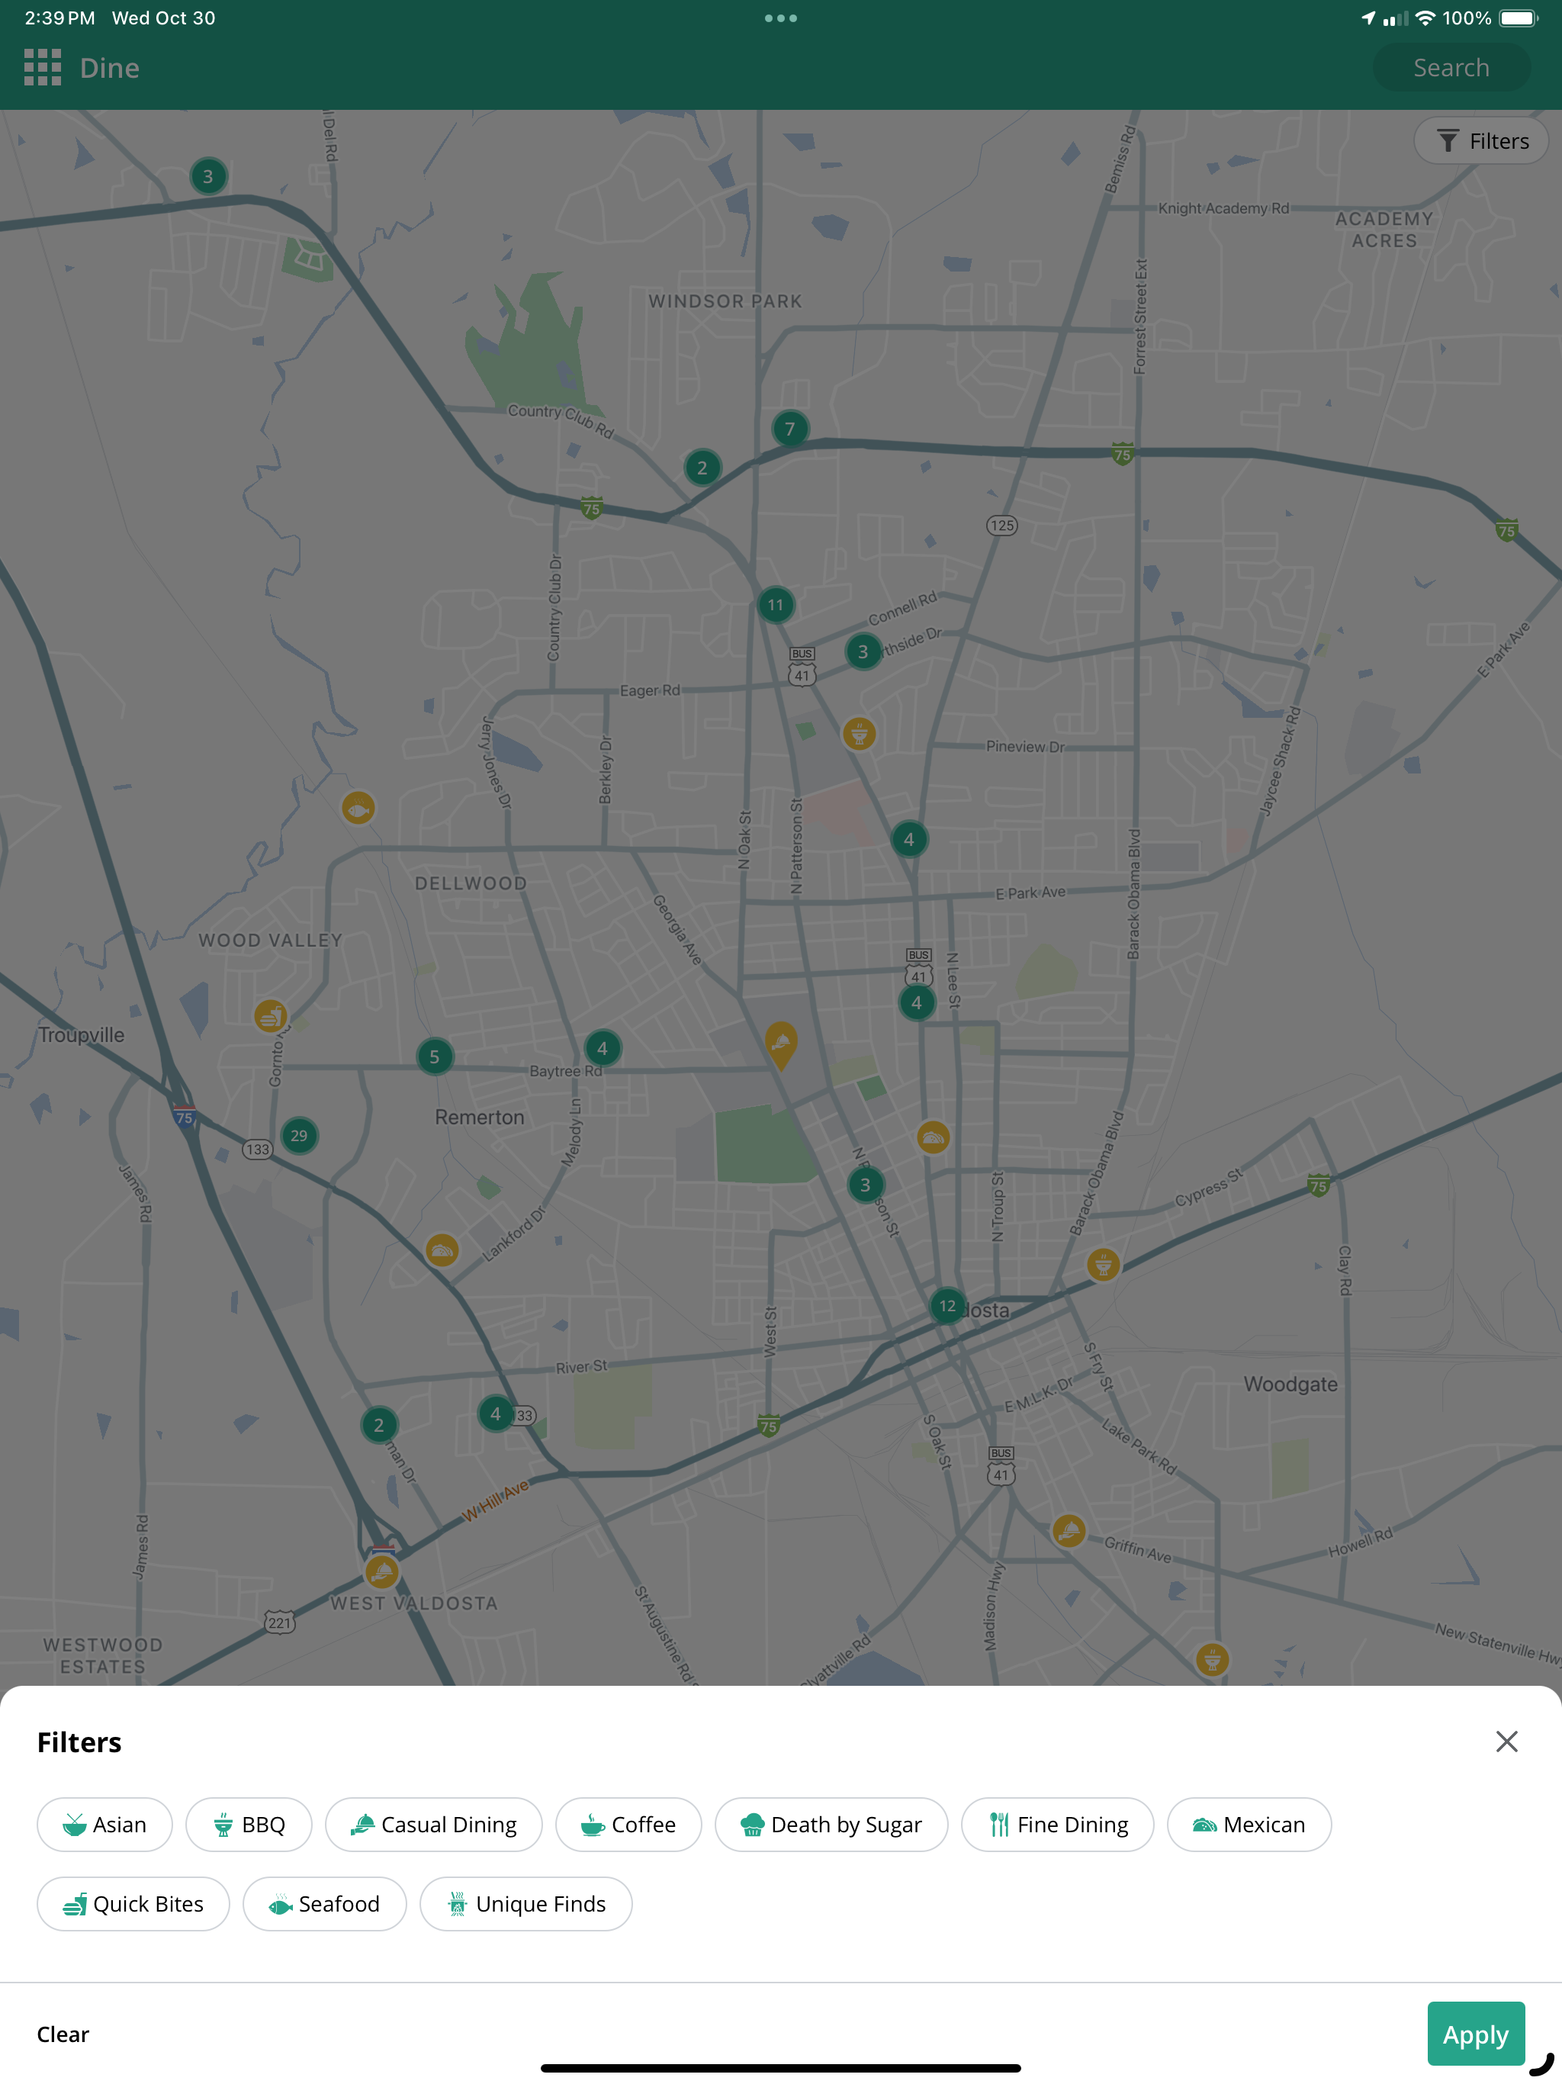
Task: Toggle the Fine Dining filter chip
Action: [x=1057, y=1824]
